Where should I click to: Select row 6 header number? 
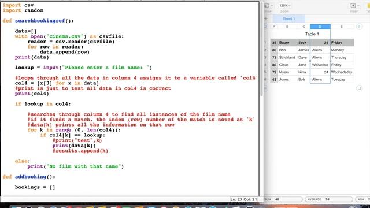click(x=265, y=80)
